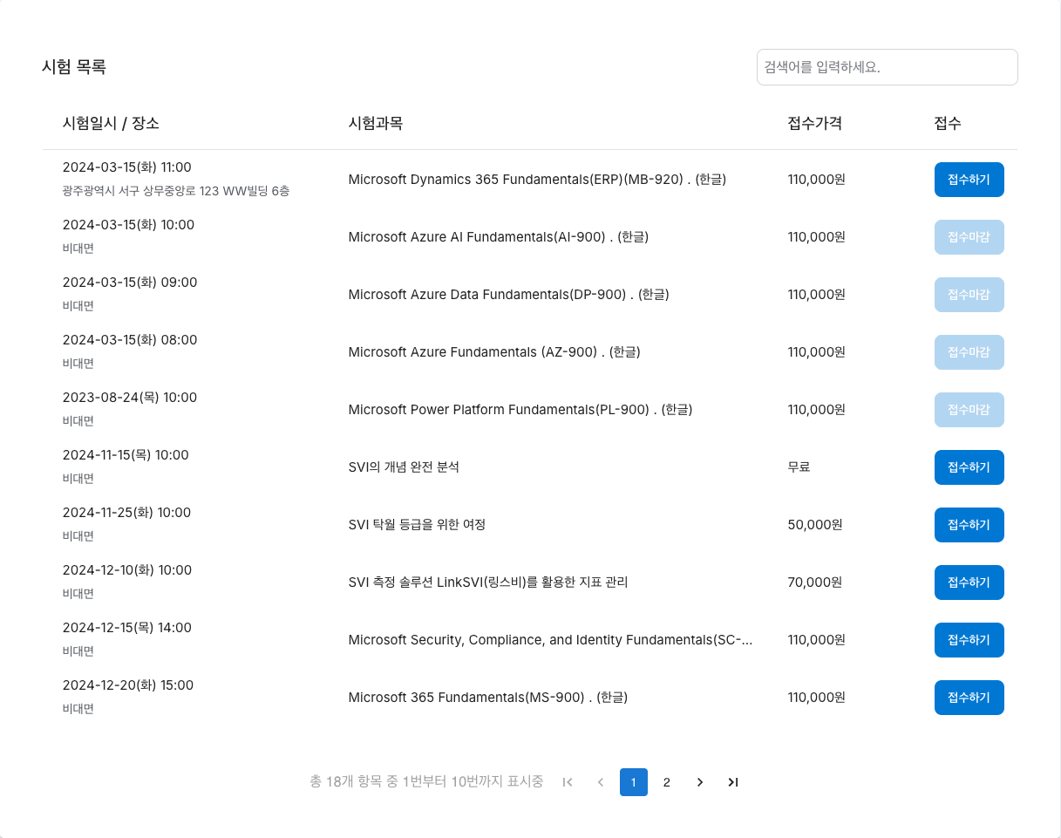Click closed button for DP-900 exam
Image resolution: width=1061 pixels, height=838 pixels.
(x=969, y=295)
